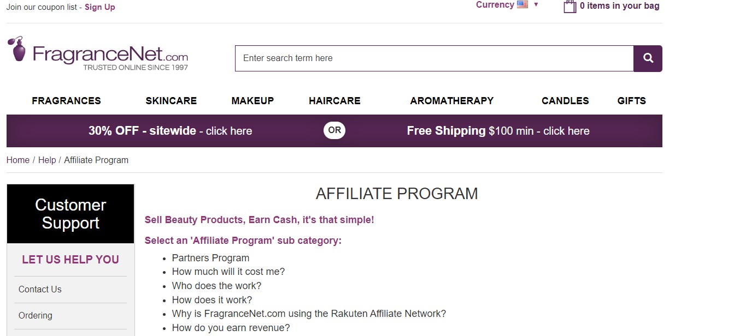Open the Fragrances menu
The width and height of the screenshot is (734, 336).
66,101
